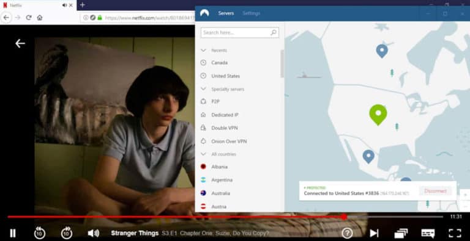This screenshot has height=241, width=470.
Task: Go to the browser home page
Action: click(40, 18)
